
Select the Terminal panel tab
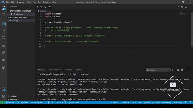pos(42,70)
